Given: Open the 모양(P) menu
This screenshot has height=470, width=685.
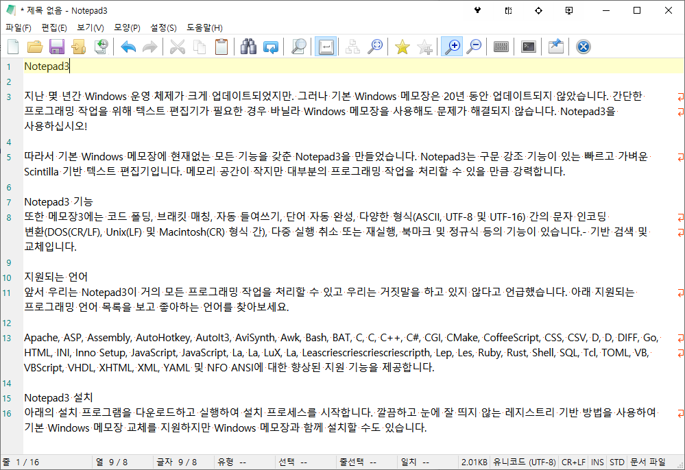Looking at the screenshot, I should (127, 28).
